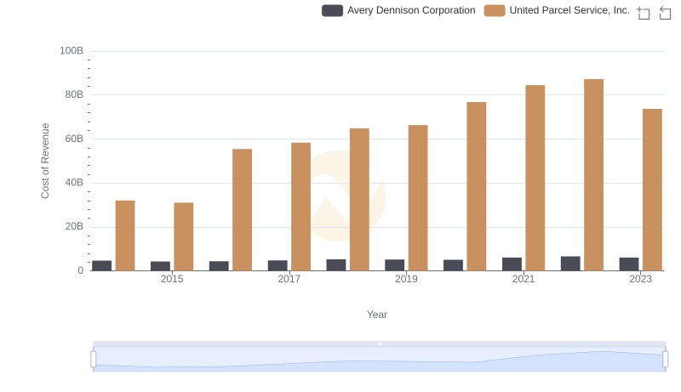Select the UPS bar for 2023

pyautogui.click(x=652, y=190)
